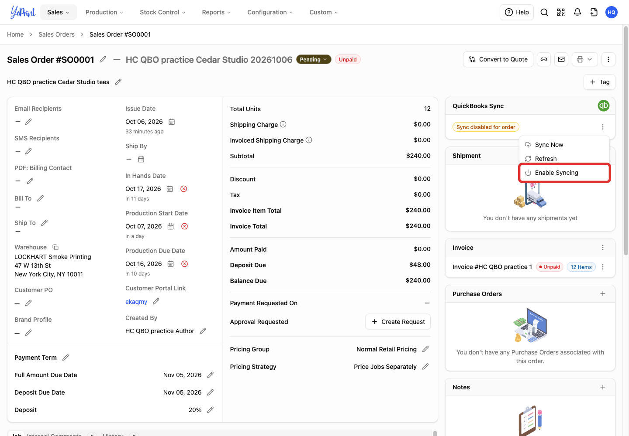Click the 12 Items badge

(581, 267)
